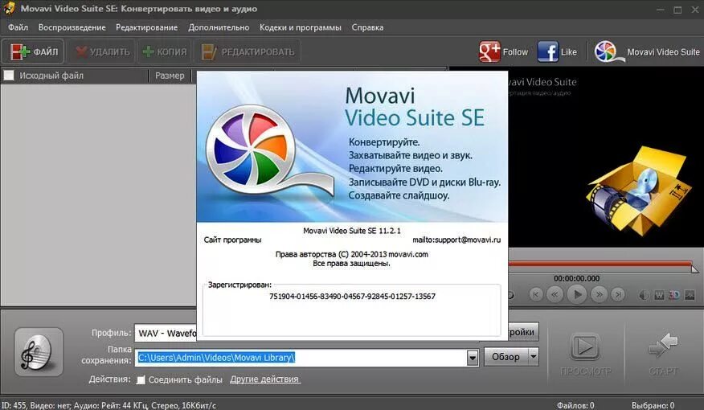
Task: Click the Другие действия link
Action: coord(265,379)
